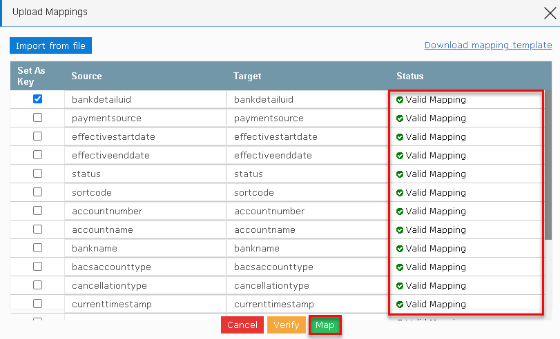Check Set As Key for effectivestartdate
560x339 pixels.
pos(37,136)
